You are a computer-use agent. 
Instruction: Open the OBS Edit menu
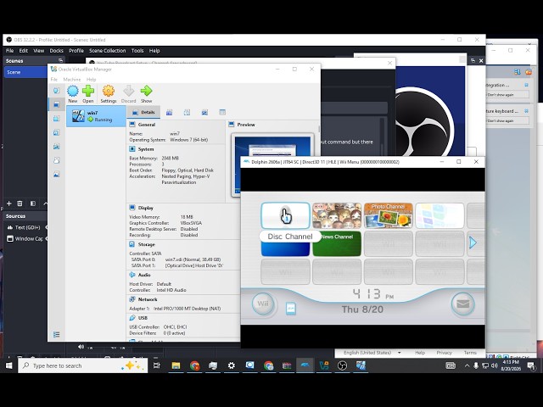click(x=23, y=51)
